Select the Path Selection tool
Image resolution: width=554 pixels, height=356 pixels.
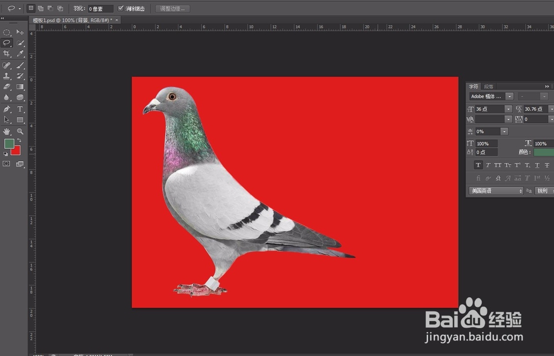pyautogui.click(x=6, y=120)
